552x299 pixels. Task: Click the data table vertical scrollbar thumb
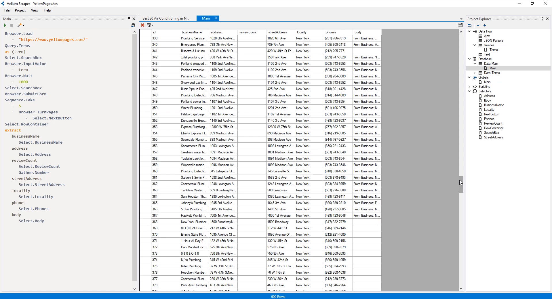tap(461, 184)
